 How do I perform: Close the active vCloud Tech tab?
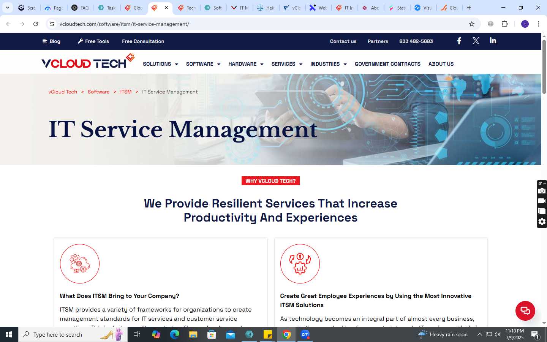pyautogui.click(x=166, y=8)
